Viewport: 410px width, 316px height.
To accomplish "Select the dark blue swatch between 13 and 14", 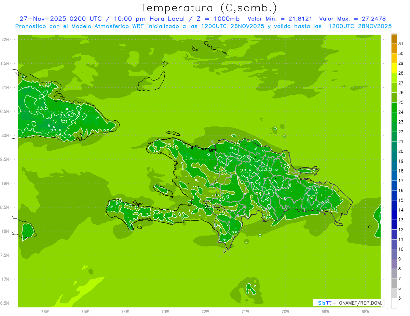I will click(394, 215).
